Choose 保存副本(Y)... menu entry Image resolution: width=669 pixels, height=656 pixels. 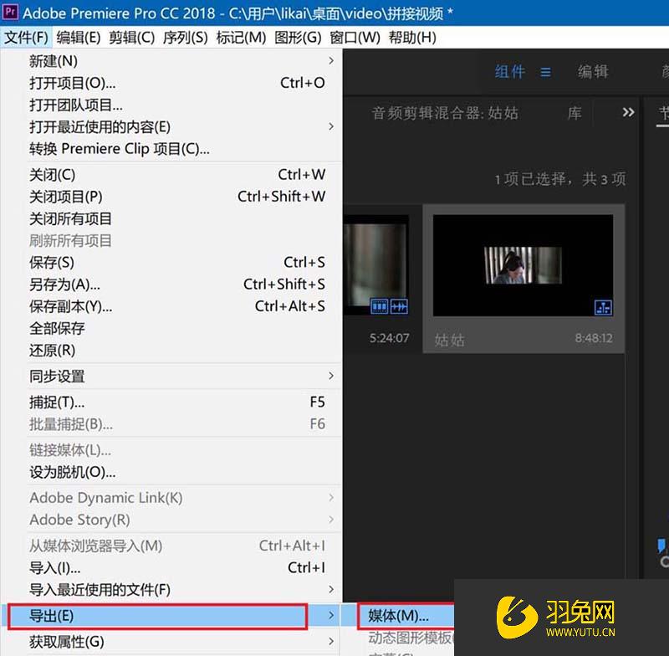[x=171, y=306]
